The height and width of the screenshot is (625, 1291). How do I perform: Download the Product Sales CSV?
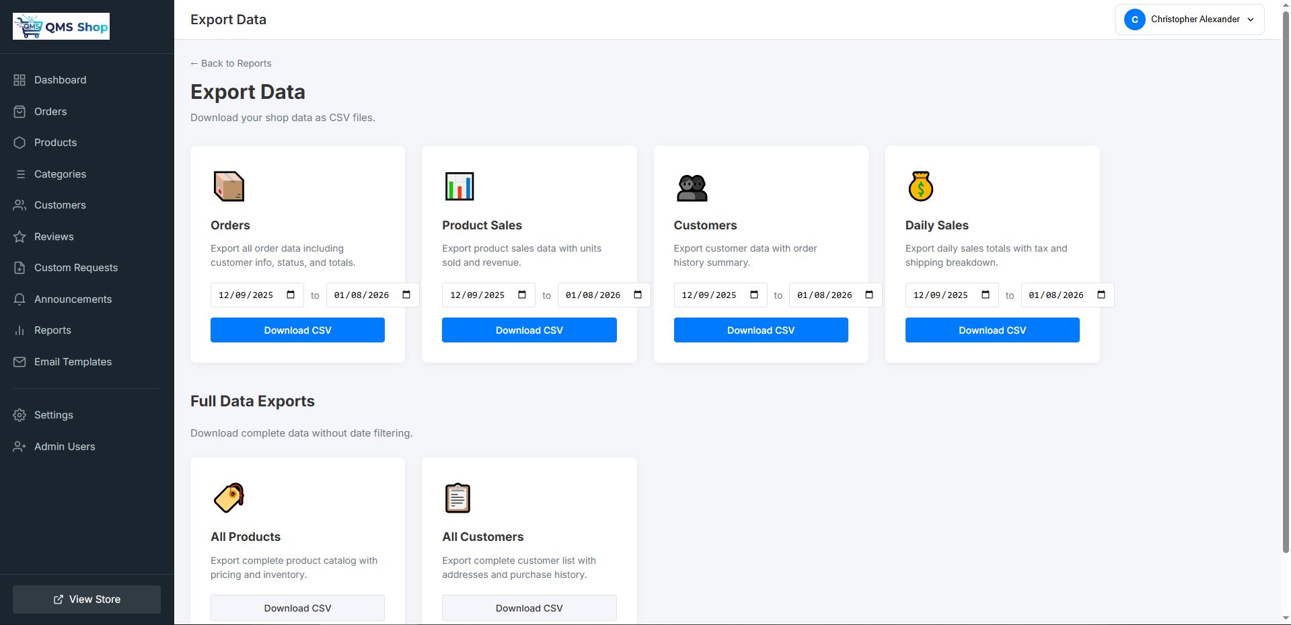[x=529, y=330]
